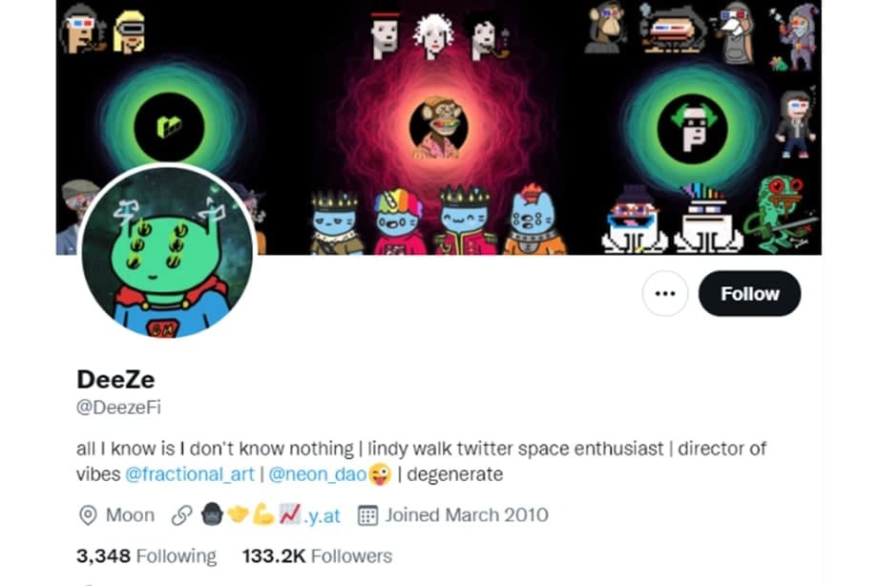Click the @DeezeFi handle text

click(118, 408)
